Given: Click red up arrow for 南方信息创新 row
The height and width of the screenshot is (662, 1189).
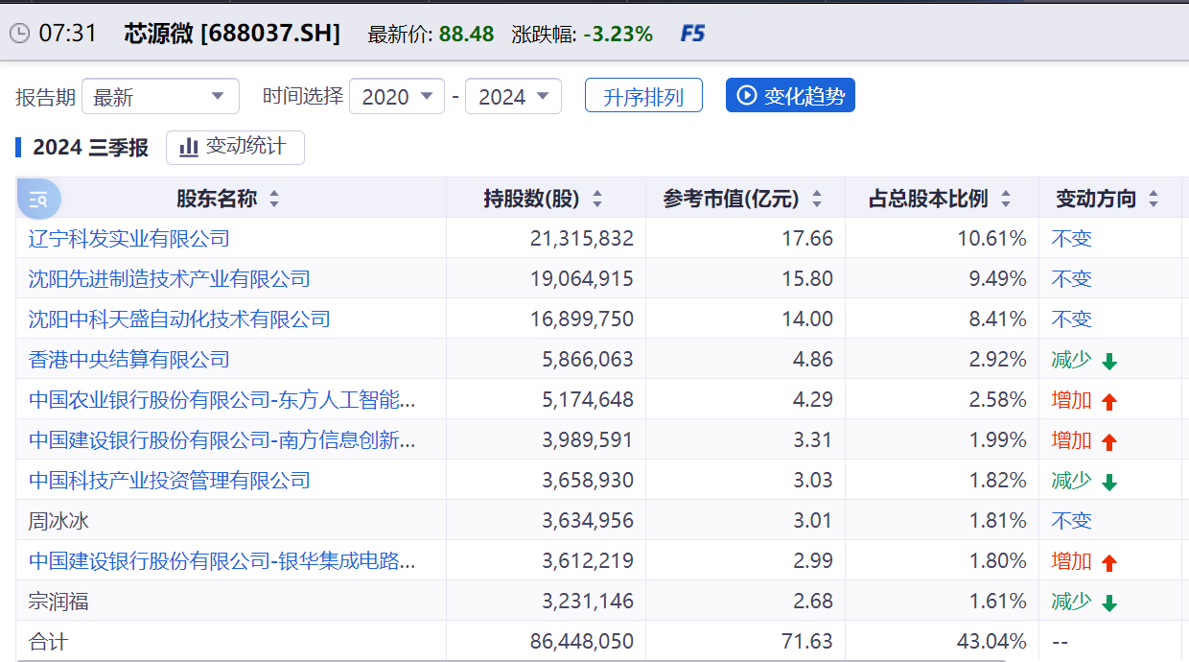Looking at the screenshot, I should 1109,442.
